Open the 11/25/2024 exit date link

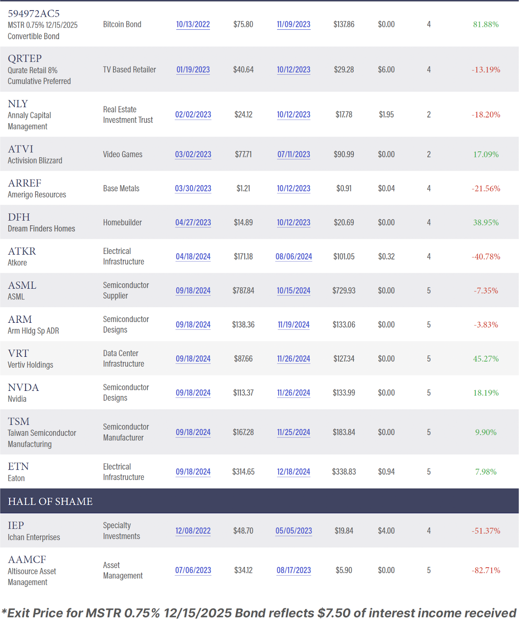(294, 432)
